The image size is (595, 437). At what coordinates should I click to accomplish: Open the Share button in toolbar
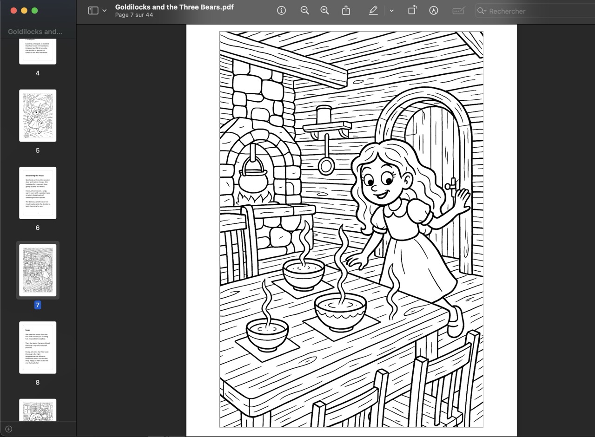[x=346, y=11]
